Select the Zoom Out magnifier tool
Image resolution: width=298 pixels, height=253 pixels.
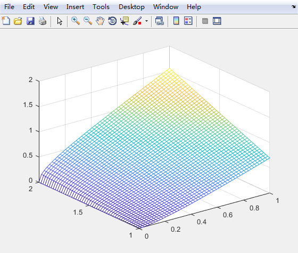(88, 21)
